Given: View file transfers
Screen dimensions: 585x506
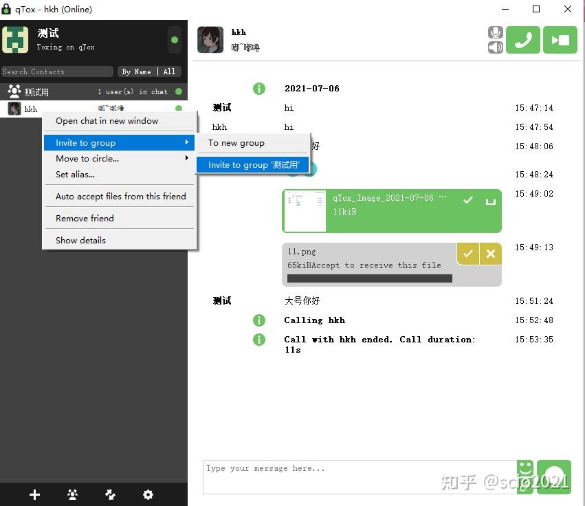Looking at the screenshot, I should [x=111, y=494].
